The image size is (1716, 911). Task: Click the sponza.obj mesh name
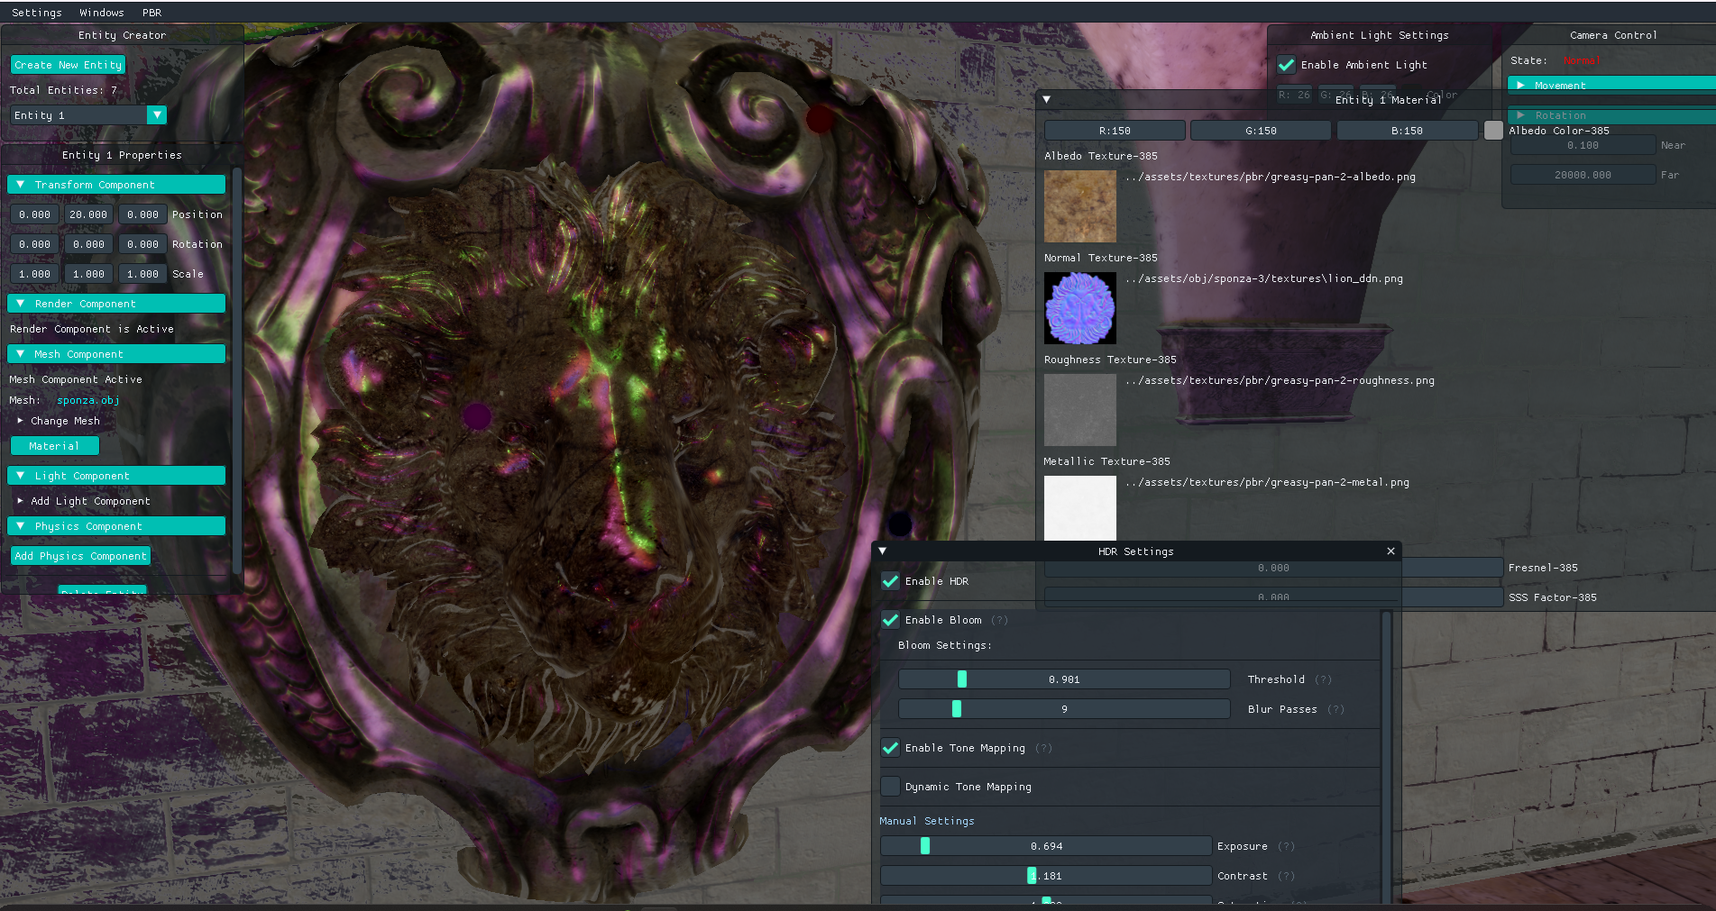pos(88,400)
